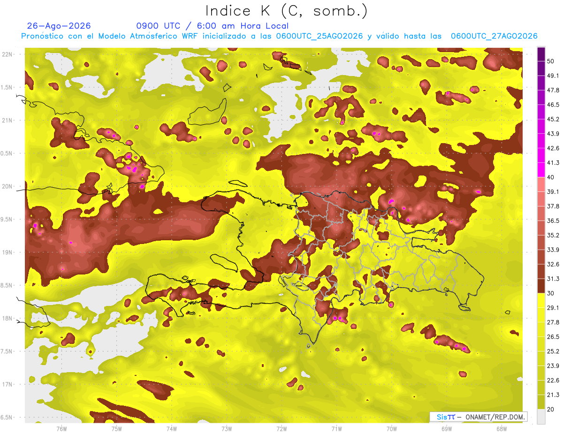Pick the magenta band between 40 and 41.3
The image size is (563, 435).
(541, 170)
